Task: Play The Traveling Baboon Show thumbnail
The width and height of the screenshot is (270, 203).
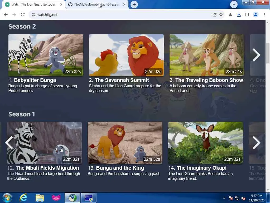Action: (x=207, y=55)
